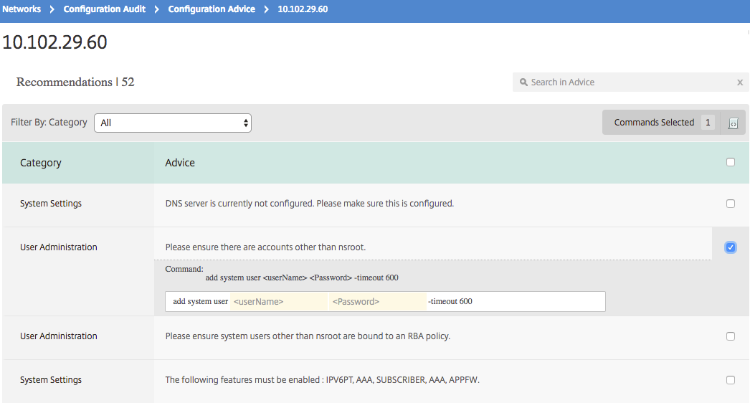The image size is (750, 403).
Task: Uncheck the nsroot accounts advice checkbox
Action: click(x=731, y=247)
